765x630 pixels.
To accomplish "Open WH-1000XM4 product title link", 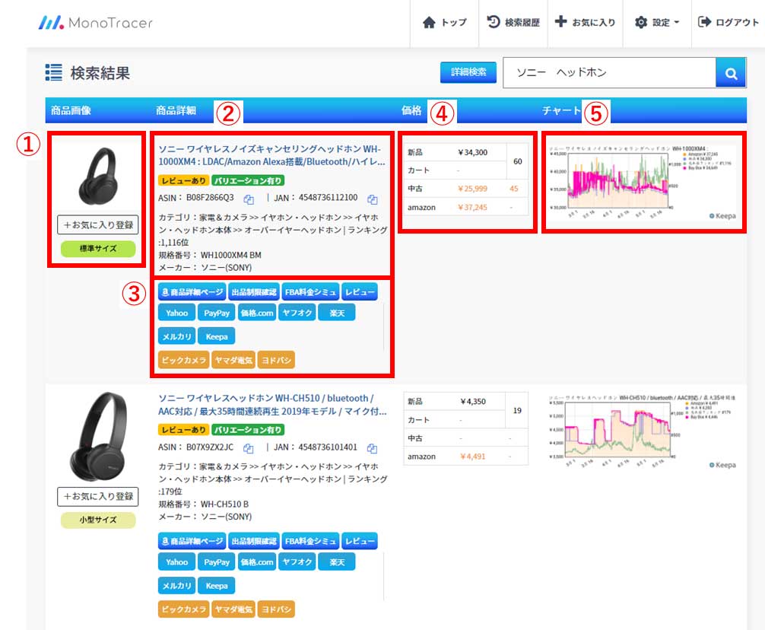I will tap(271, 155).
